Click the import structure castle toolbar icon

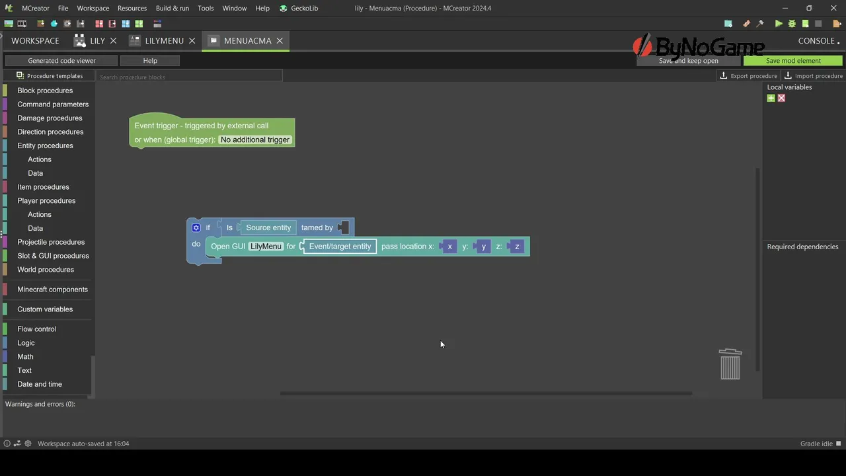point(81,24)
